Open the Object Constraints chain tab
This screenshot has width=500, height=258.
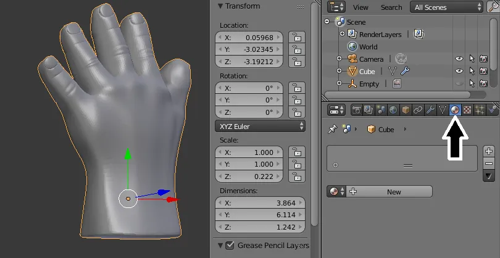click(x=418, y=110)
